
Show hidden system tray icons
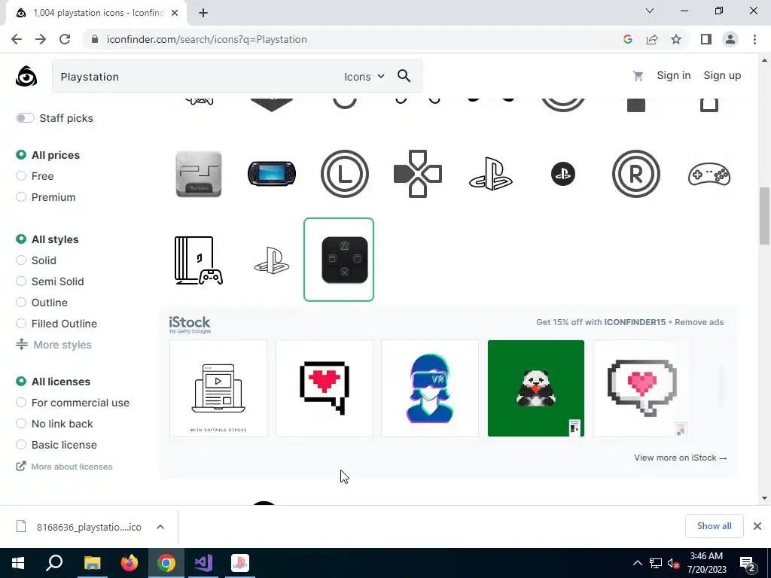point(637,563)
